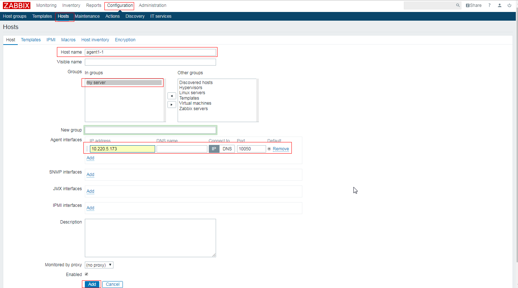This screenshot has height=288, width=518.
Task: Choose DNS for Connect to
Action: 227,149
